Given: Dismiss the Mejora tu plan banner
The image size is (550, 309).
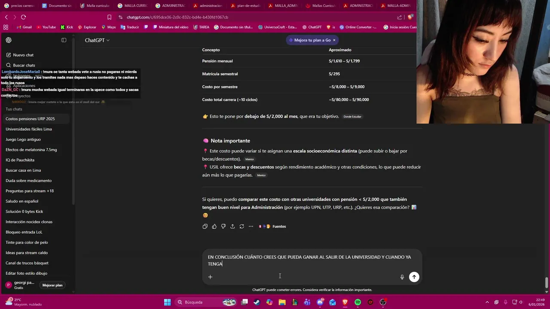Looking at the screenshot, I should (x=334, y=40).
